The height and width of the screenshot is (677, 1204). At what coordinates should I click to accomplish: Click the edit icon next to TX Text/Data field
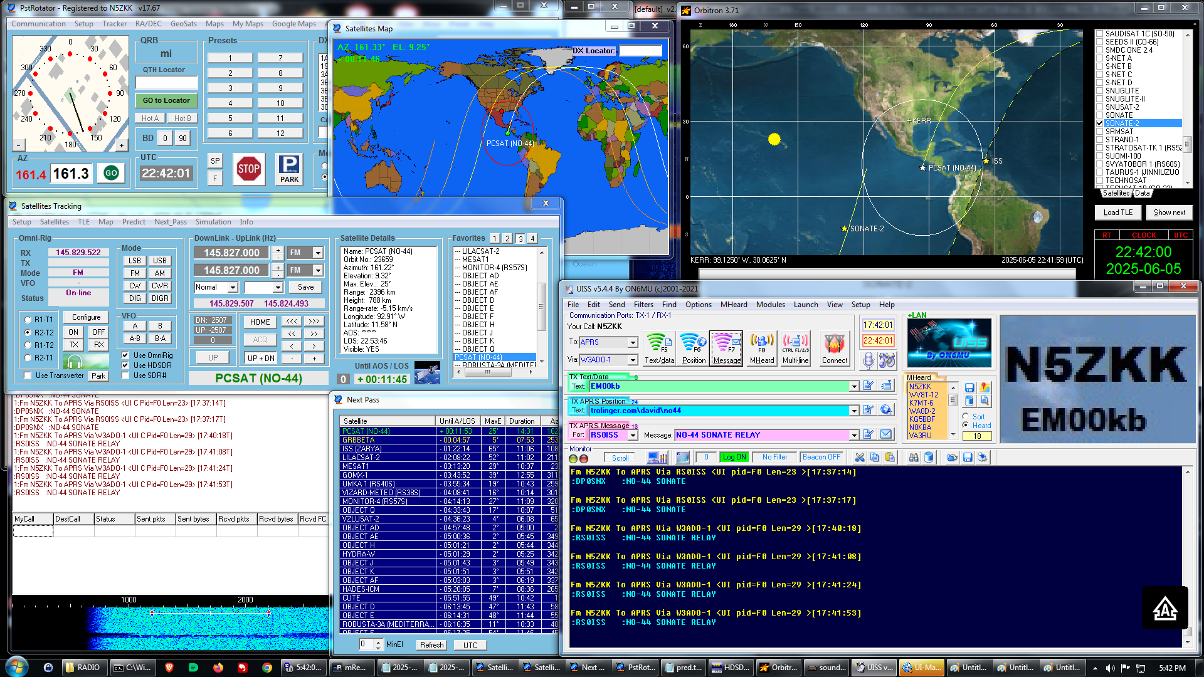click(869, 386)
